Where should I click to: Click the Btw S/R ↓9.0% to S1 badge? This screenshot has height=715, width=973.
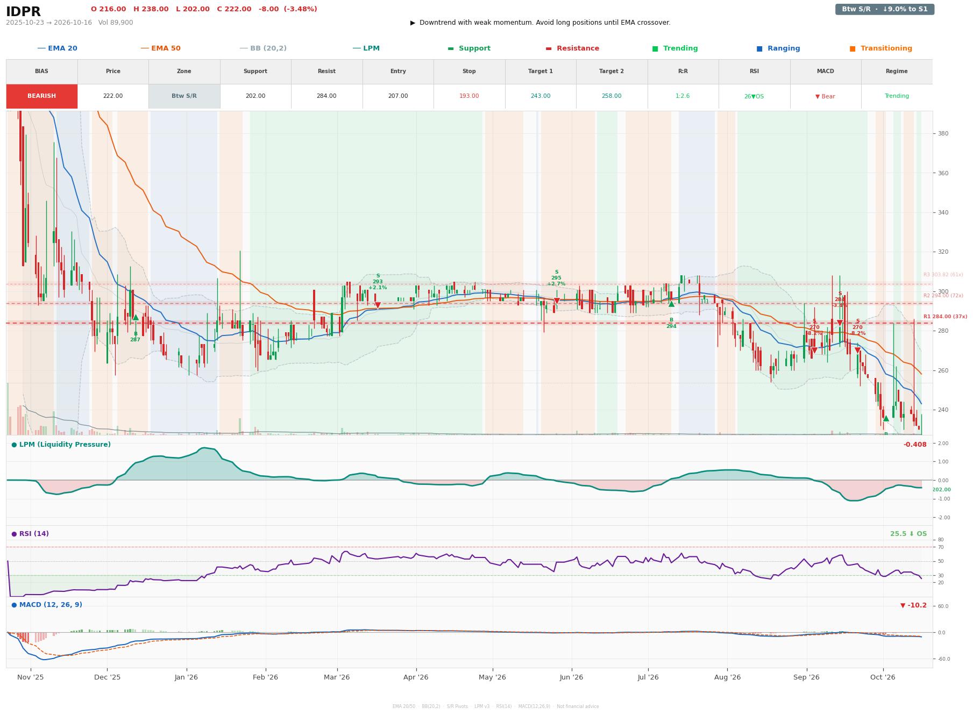coord(885,9)
